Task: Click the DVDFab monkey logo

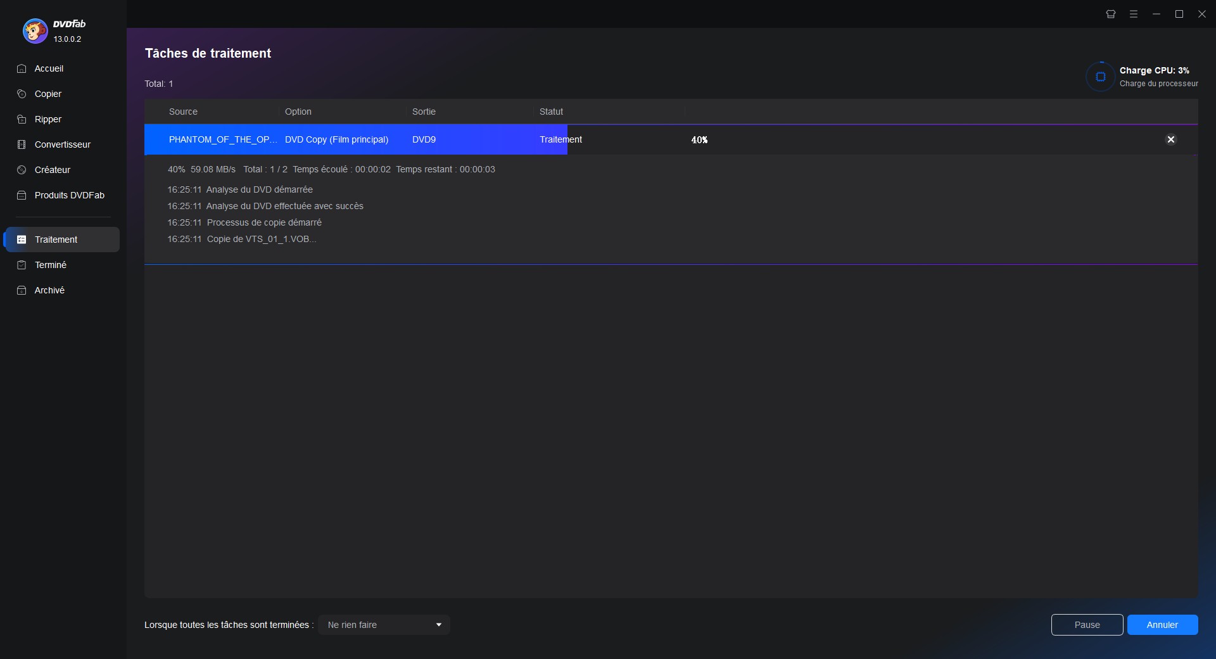Action: coord(35,30)
